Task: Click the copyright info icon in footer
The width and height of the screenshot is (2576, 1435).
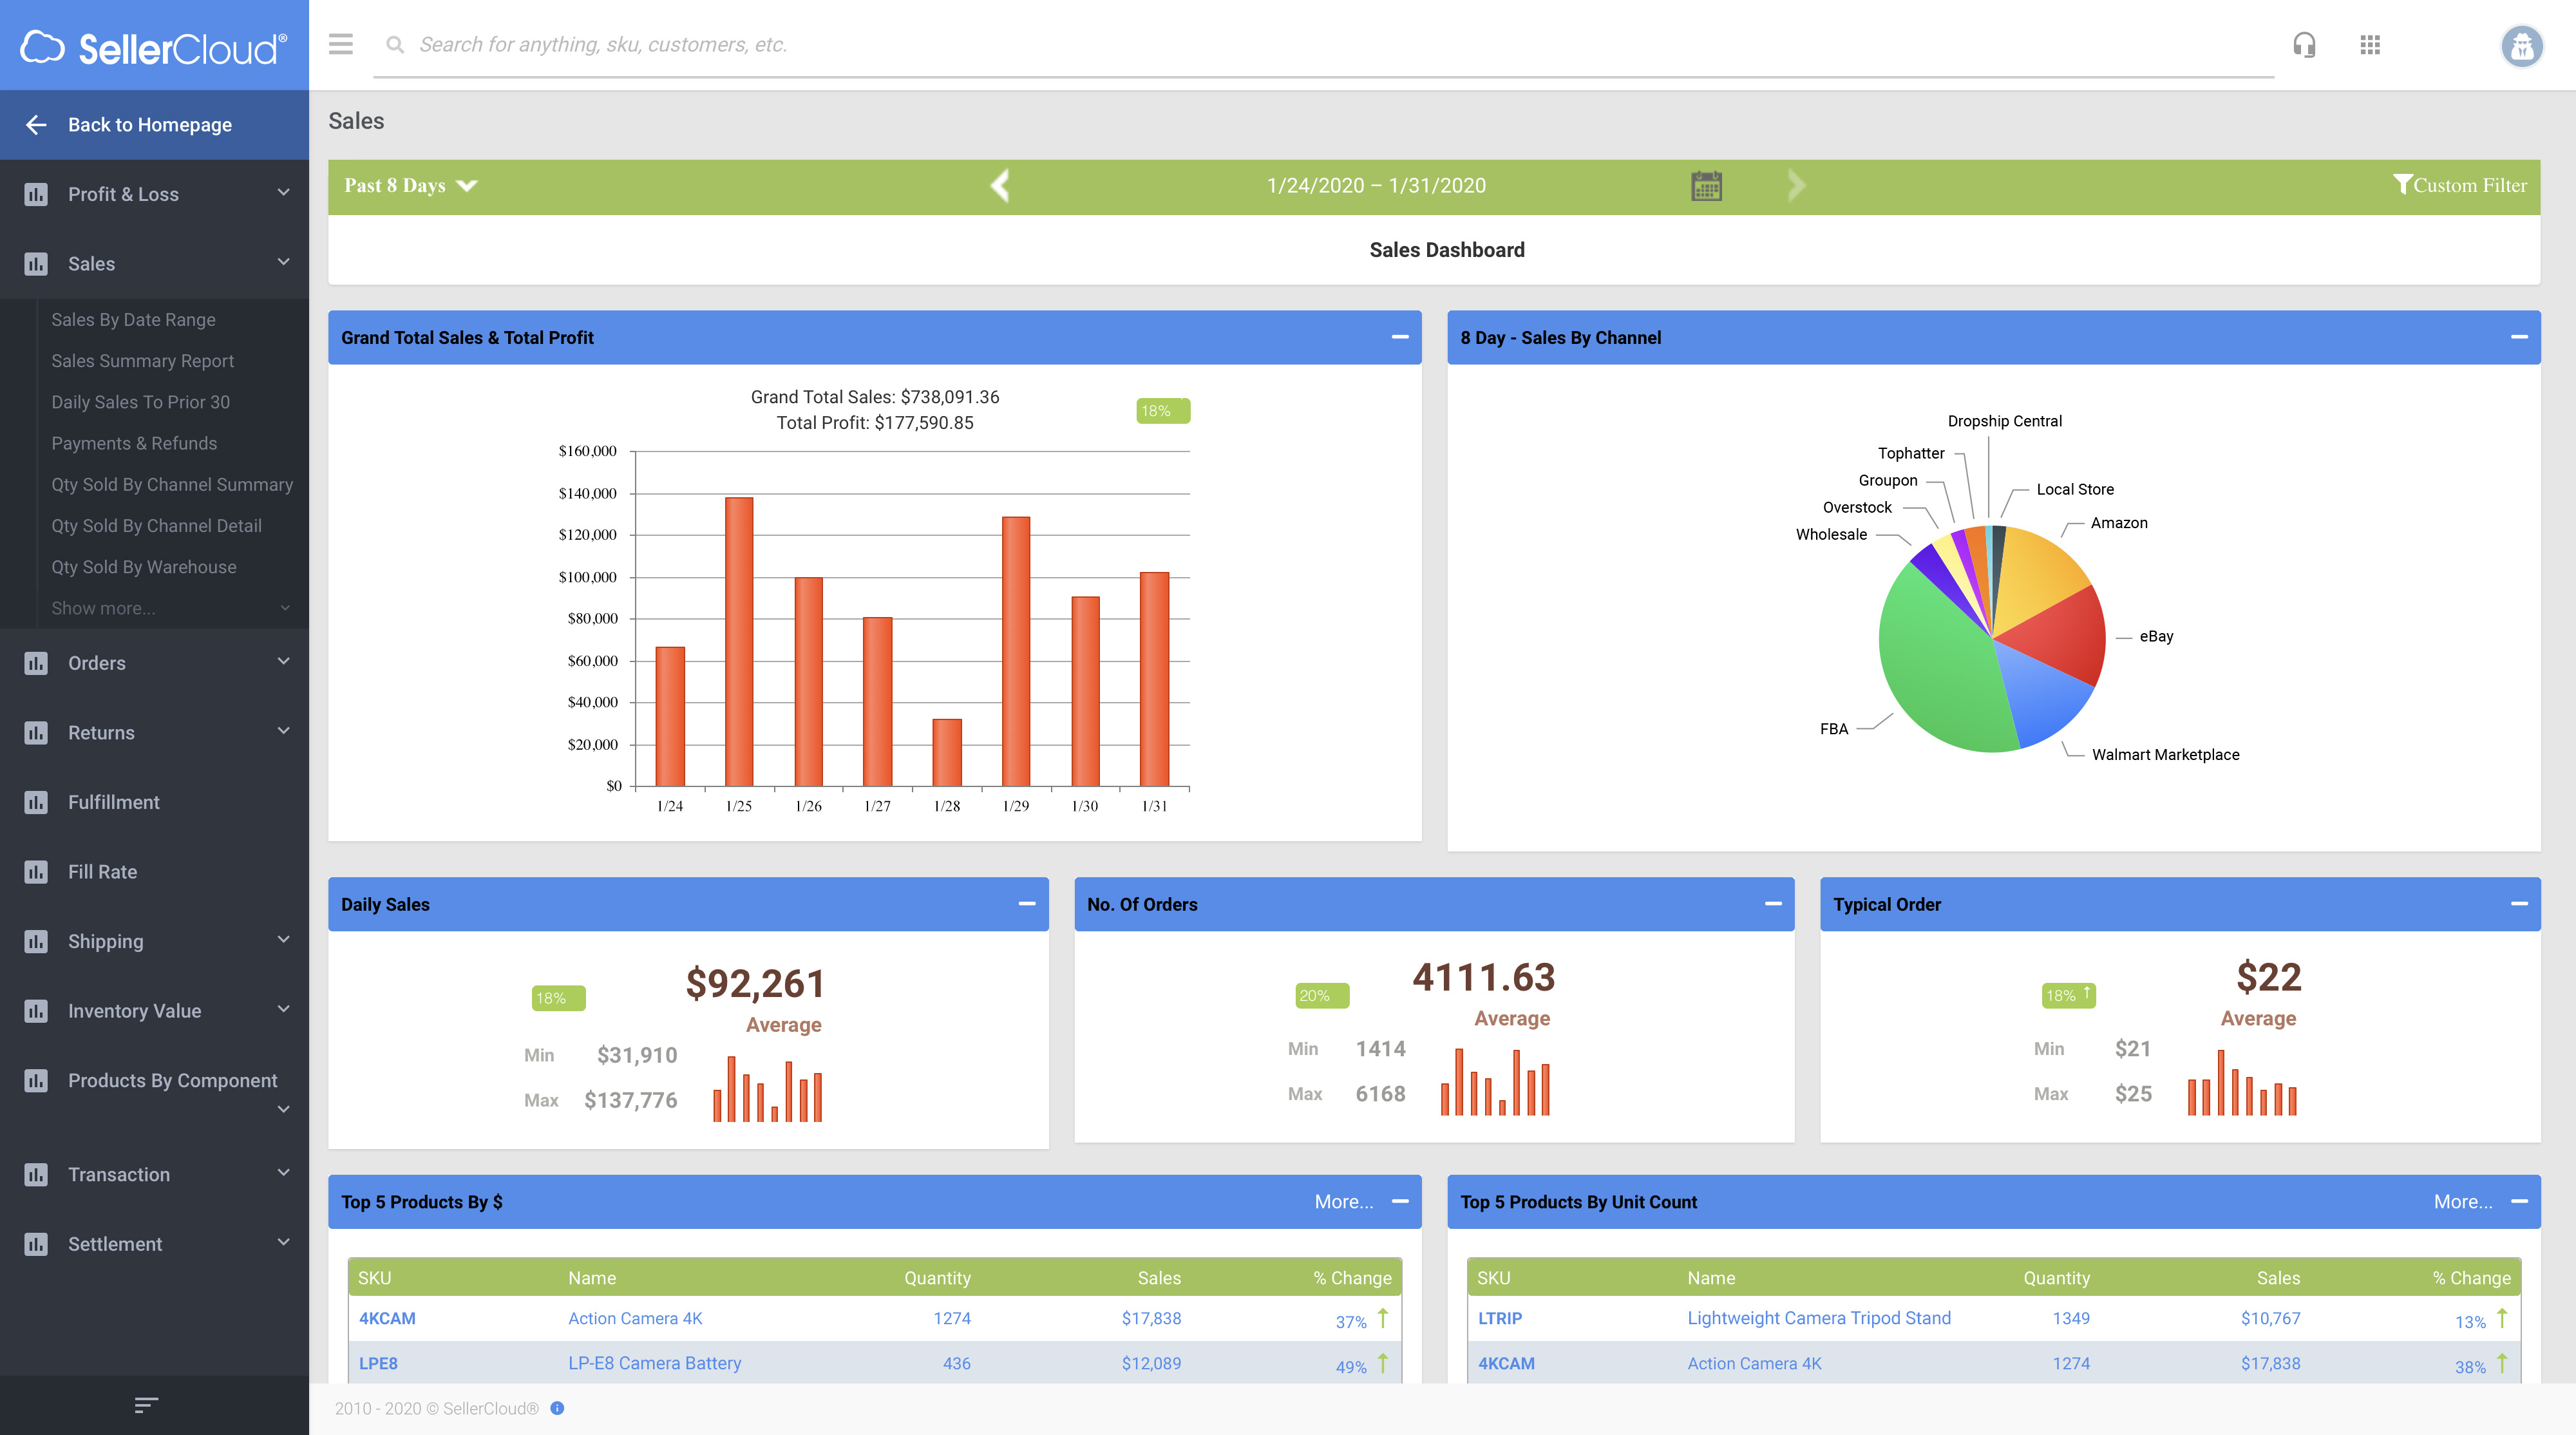Action: click(x=557, y=1408)
